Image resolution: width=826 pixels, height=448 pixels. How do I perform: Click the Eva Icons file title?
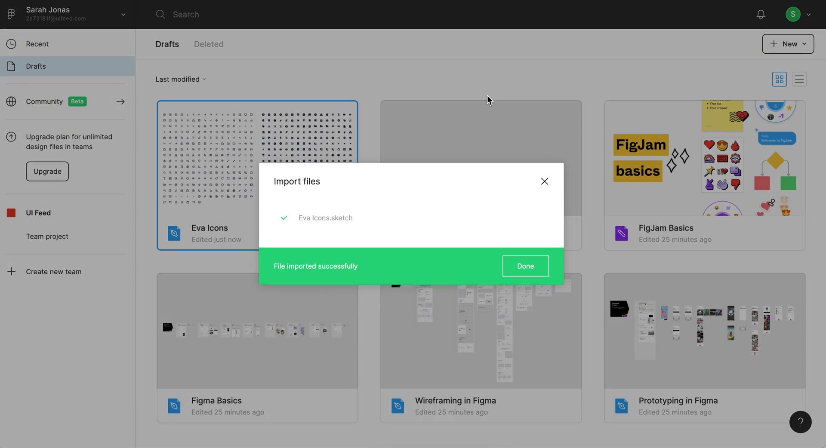210,228
